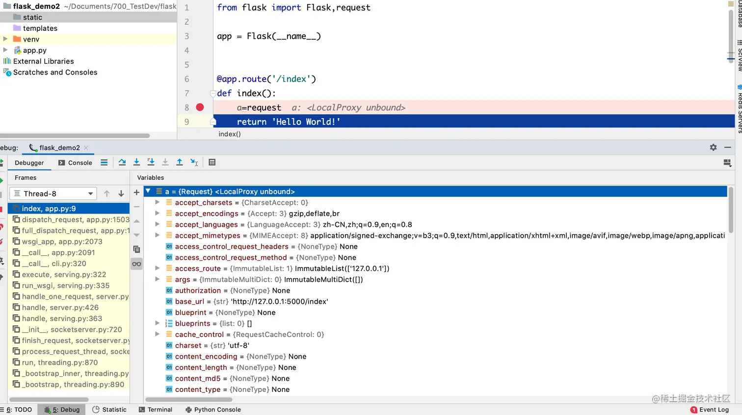Click the duplicate watch icon

136,249
